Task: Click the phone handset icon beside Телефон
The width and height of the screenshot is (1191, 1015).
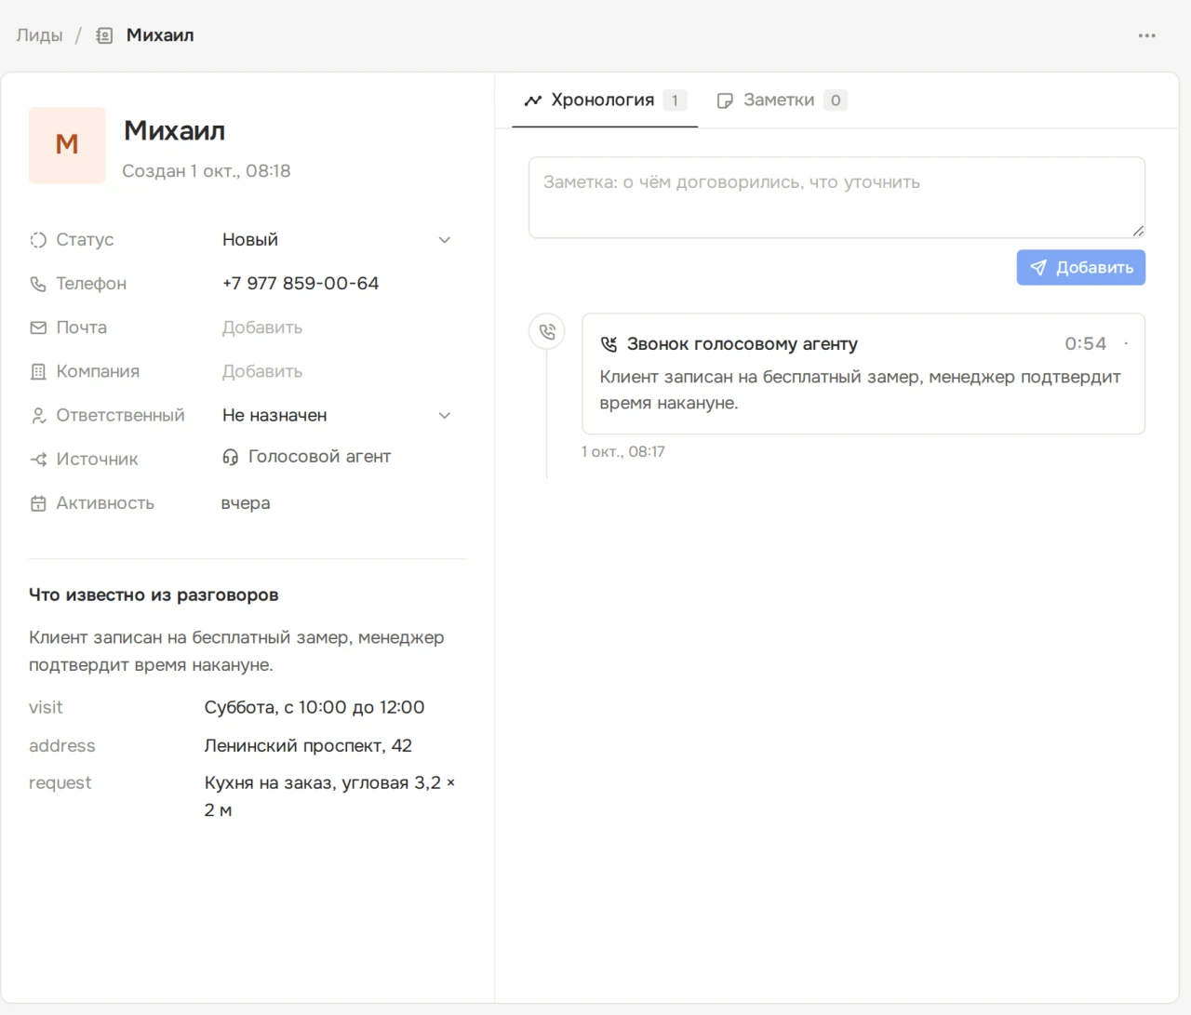Action: coord(38,284)
